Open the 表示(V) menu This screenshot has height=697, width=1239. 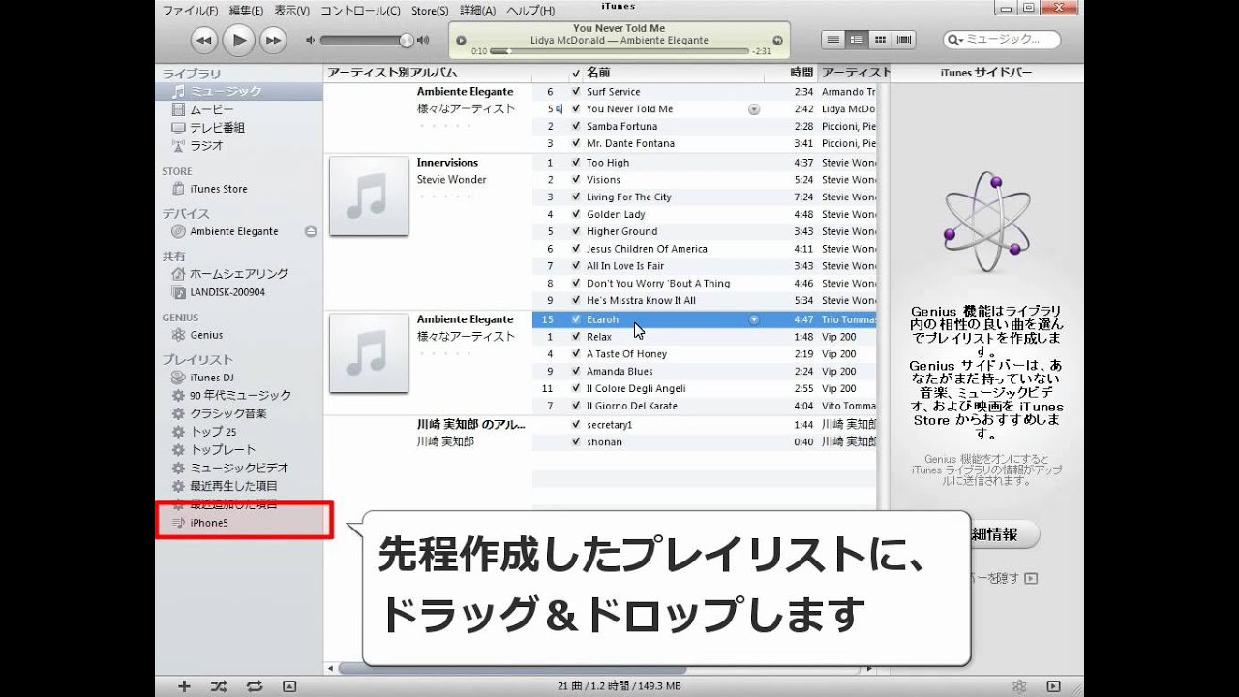pos(291,11)
